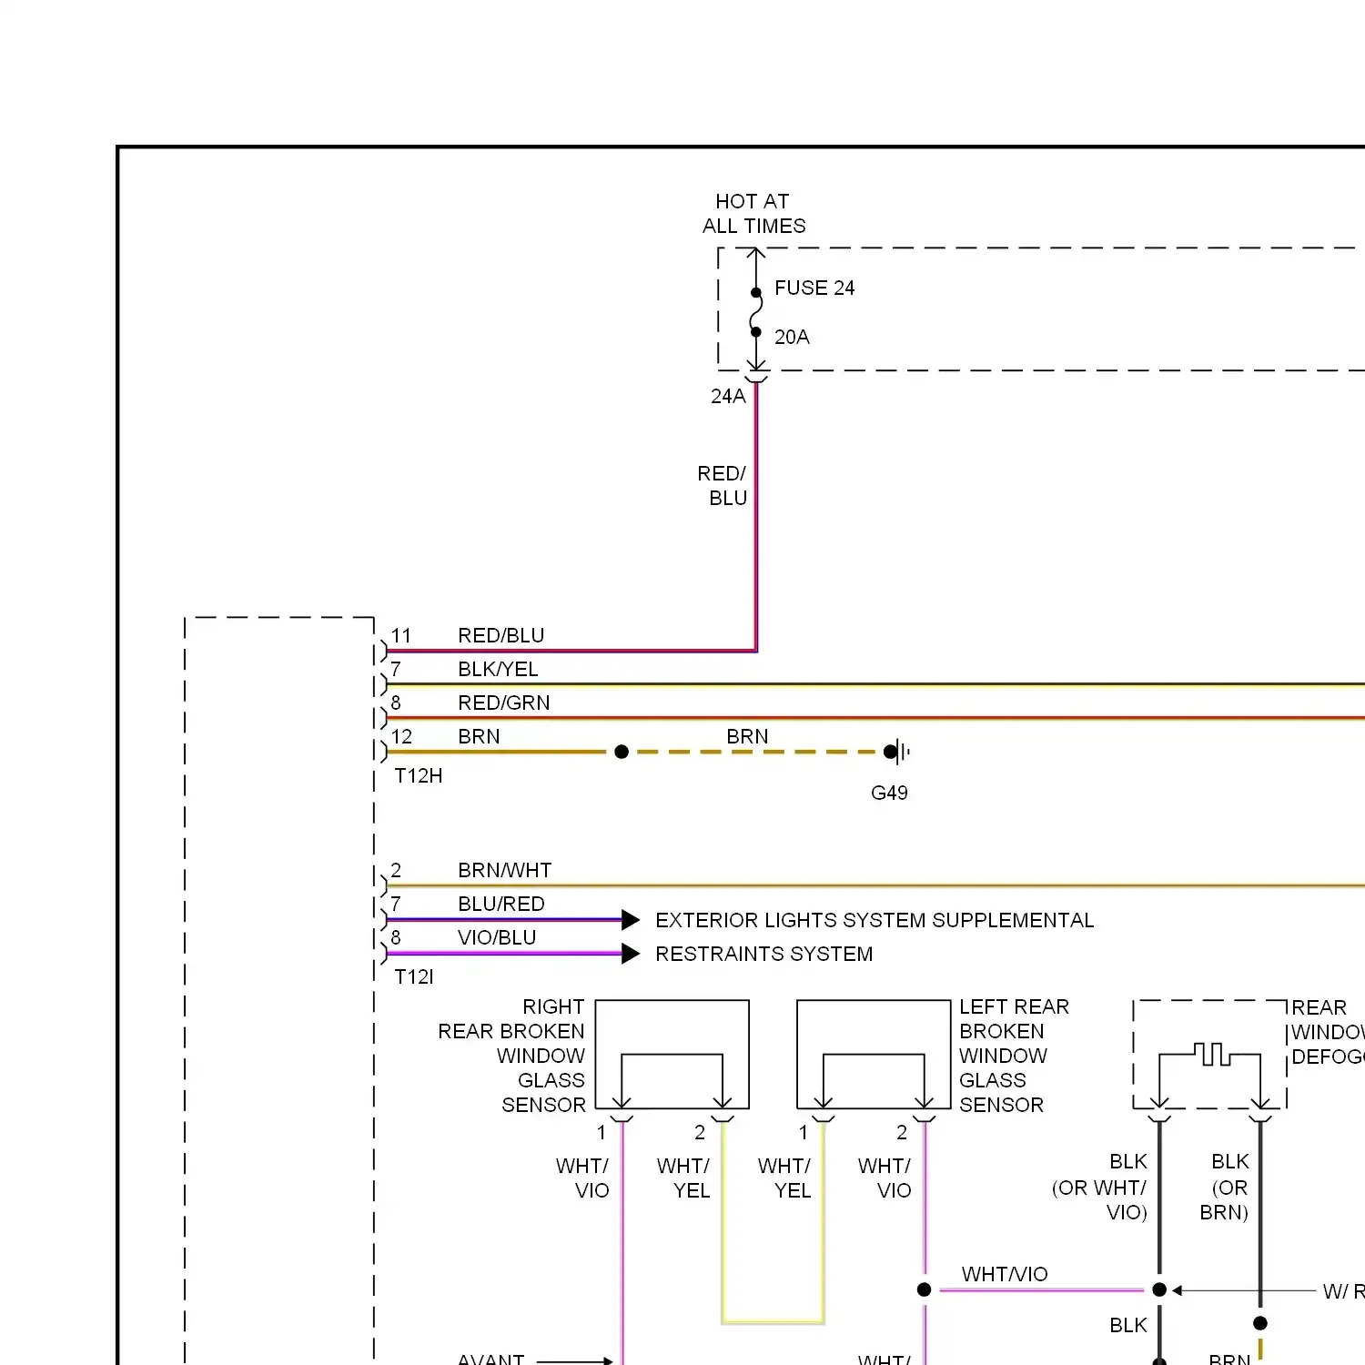
Task: Click the 'VIO/BLU' wire label
Action: point(497,938)
